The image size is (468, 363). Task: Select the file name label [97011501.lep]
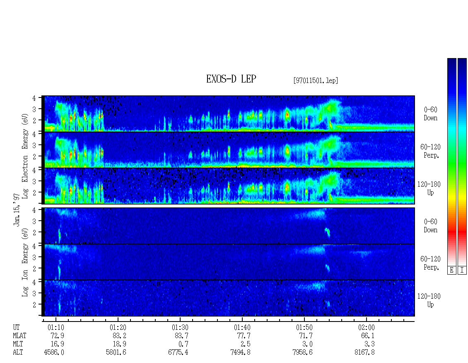point(316,80)
